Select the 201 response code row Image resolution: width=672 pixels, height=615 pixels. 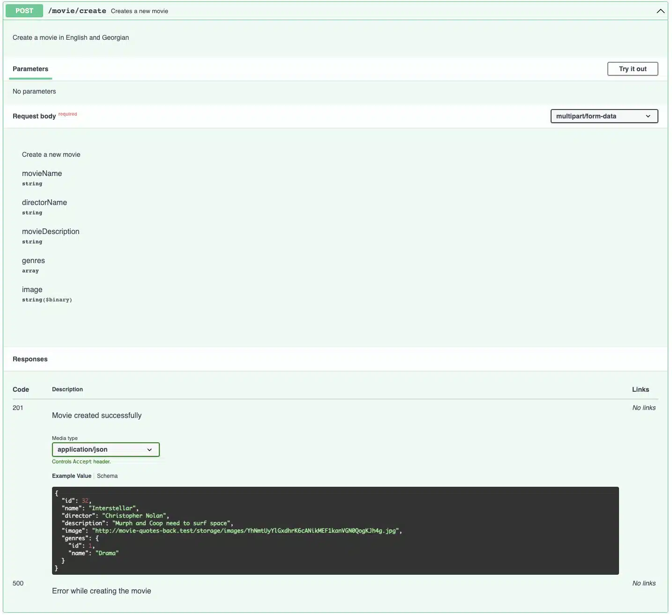[18, 408]
